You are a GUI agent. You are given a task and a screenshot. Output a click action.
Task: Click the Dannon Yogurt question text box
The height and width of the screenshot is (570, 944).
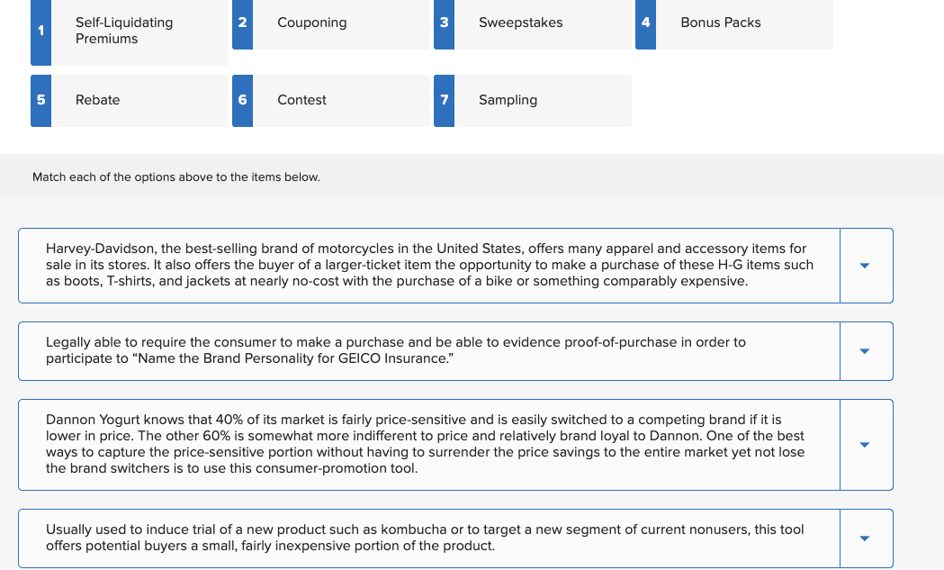tap(428, 444)
